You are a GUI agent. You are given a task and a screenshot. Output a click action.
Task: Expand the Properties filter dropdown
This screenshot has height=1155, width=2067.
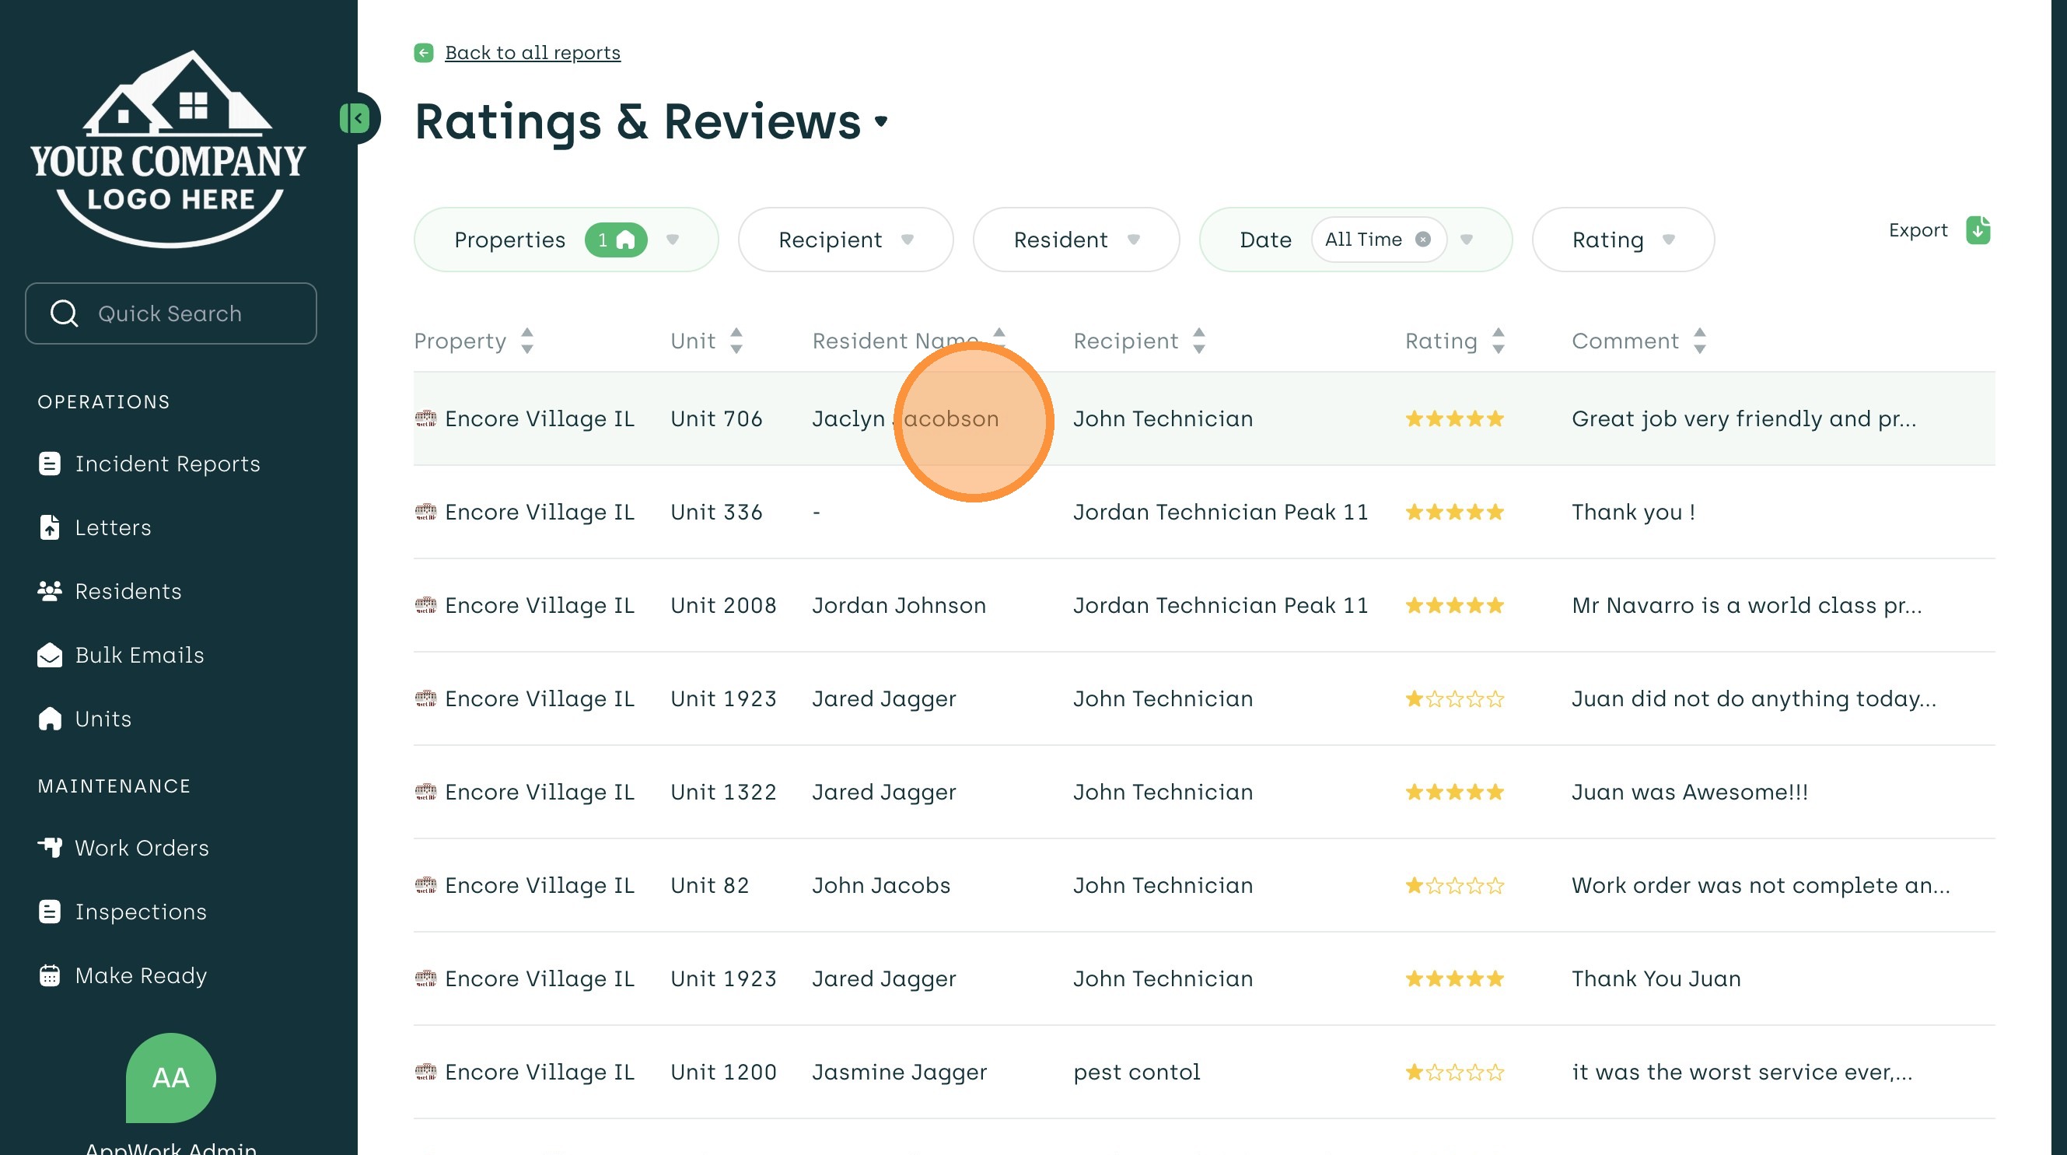(673, 240)
